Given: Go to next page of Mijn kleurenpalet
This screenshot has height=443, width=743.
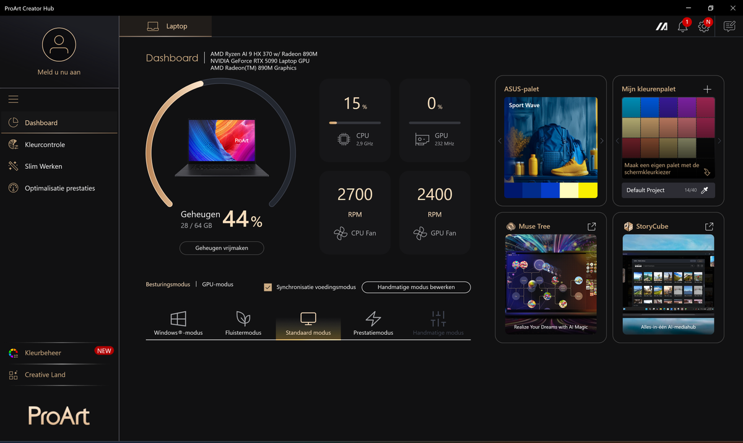Looking at the screenshot, I should click(x=719, y=141).
